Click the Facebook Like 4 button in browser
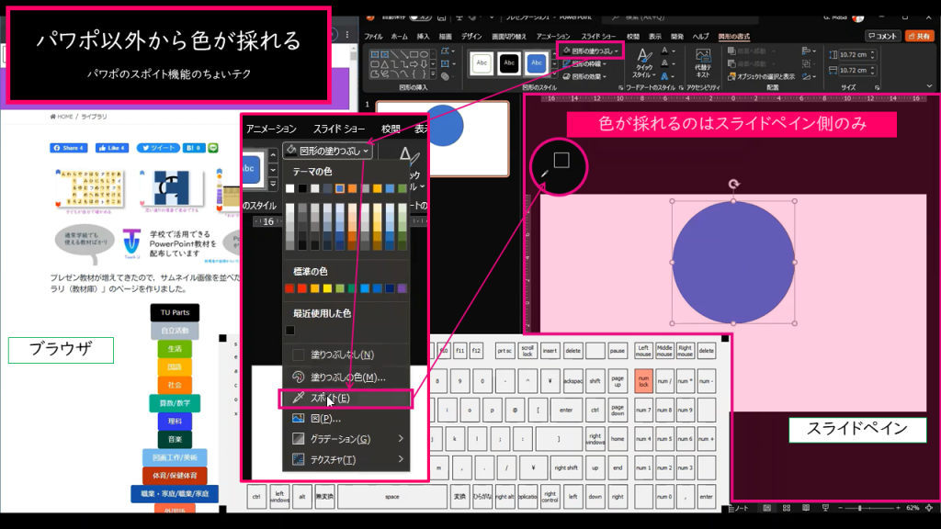Screen dimensions: 941x529 click(x=111, y=148)
